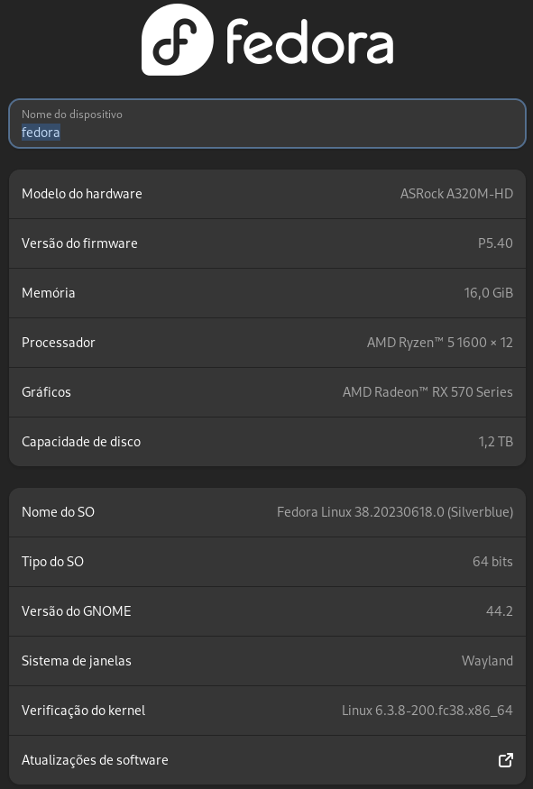Click the ASRock A320M-HD value
This screenshot has height=789, width=533.
click(457, 194)
